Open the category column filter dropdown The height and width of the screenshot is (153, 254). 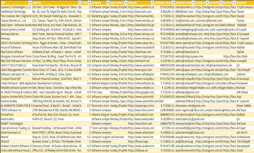coord(108,3)
